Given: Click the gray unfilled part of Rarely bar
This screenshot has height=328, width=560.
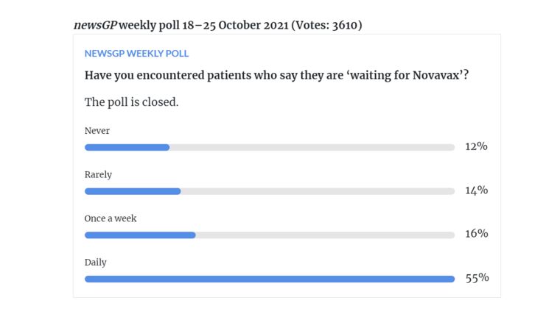Looking at the screenshot, I should coord(317,191).
